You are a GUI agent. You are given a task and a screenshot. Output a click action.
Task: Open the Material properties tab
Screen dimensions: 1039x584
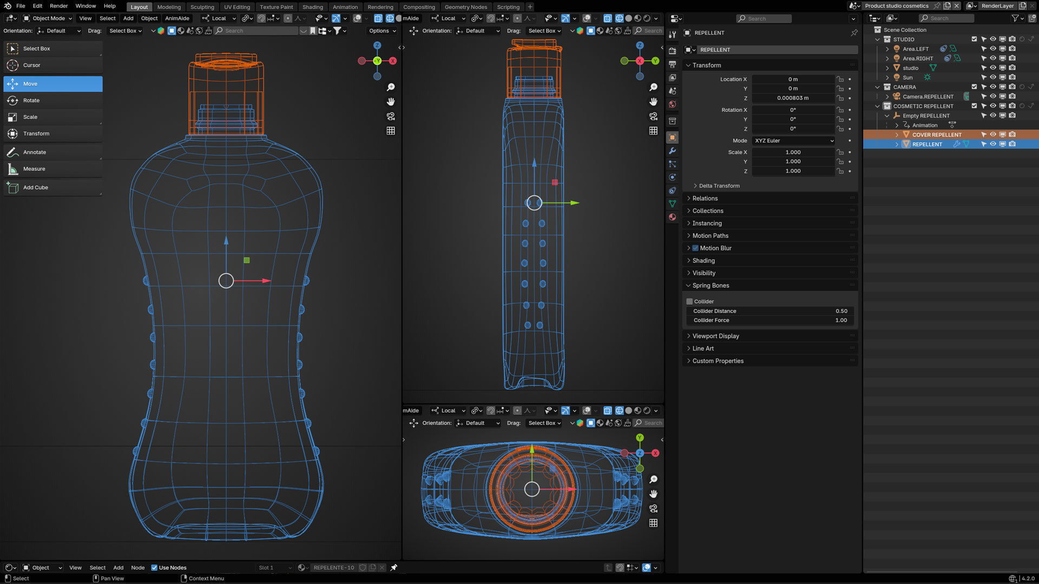pos(673,217)
